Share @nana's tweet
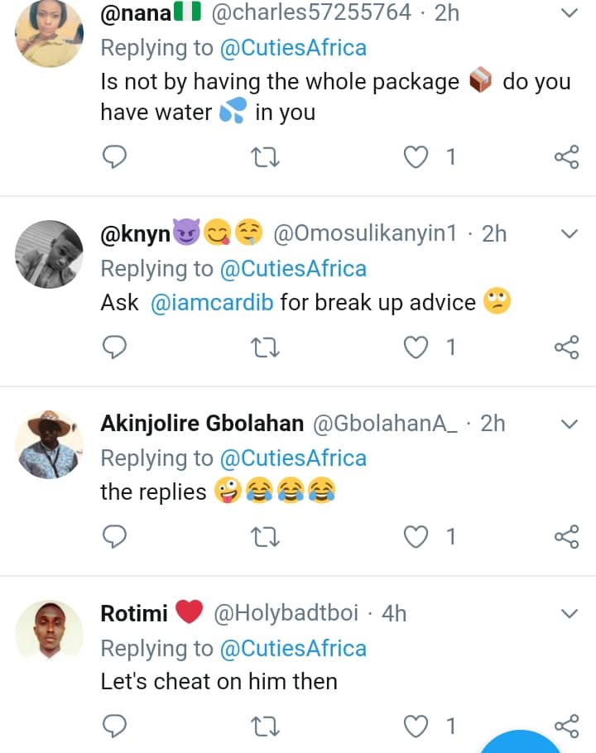The image size is (596, 753). (566, 157)
